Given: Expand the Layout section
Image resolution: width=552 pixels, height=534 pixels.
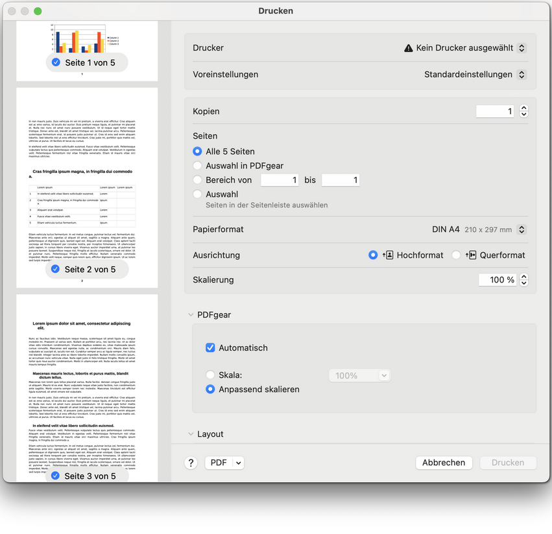Looking at the screenshot, I should [190, 434].
